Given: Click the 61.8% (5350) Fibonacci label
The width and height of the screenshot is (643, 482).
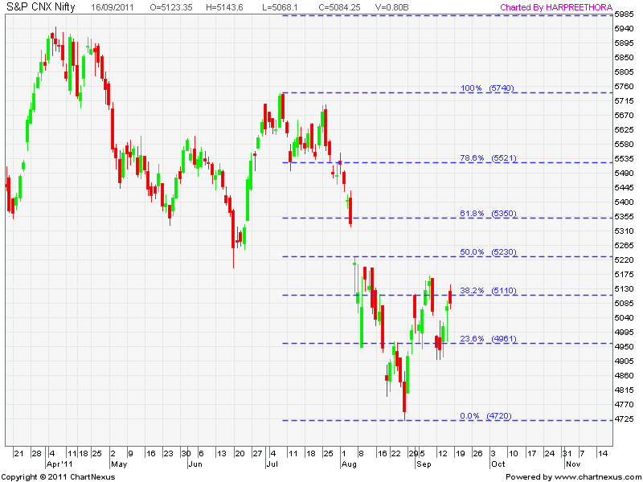Looking at the screenshot, I should 488,213.
